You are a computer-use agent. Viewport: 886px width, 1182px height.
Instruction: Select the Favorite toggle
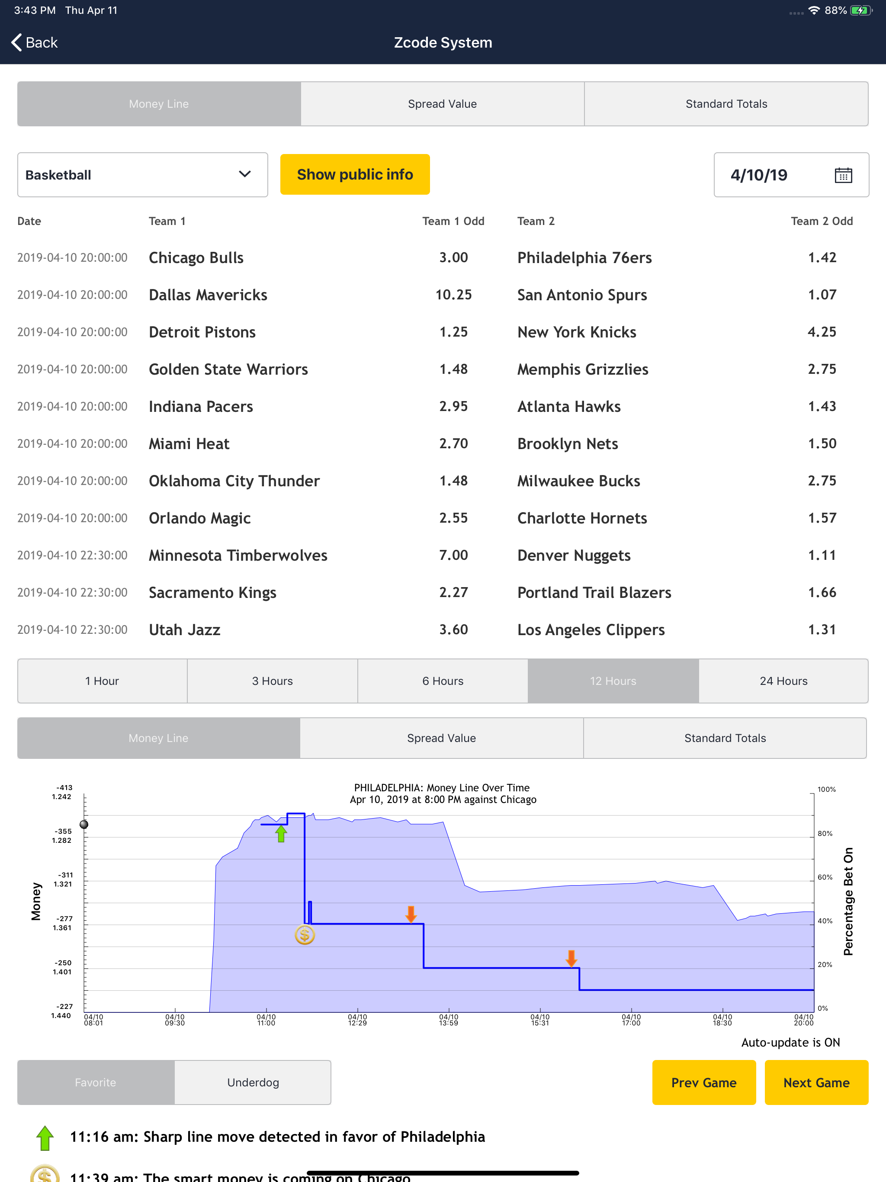(x=96, y=1082)
